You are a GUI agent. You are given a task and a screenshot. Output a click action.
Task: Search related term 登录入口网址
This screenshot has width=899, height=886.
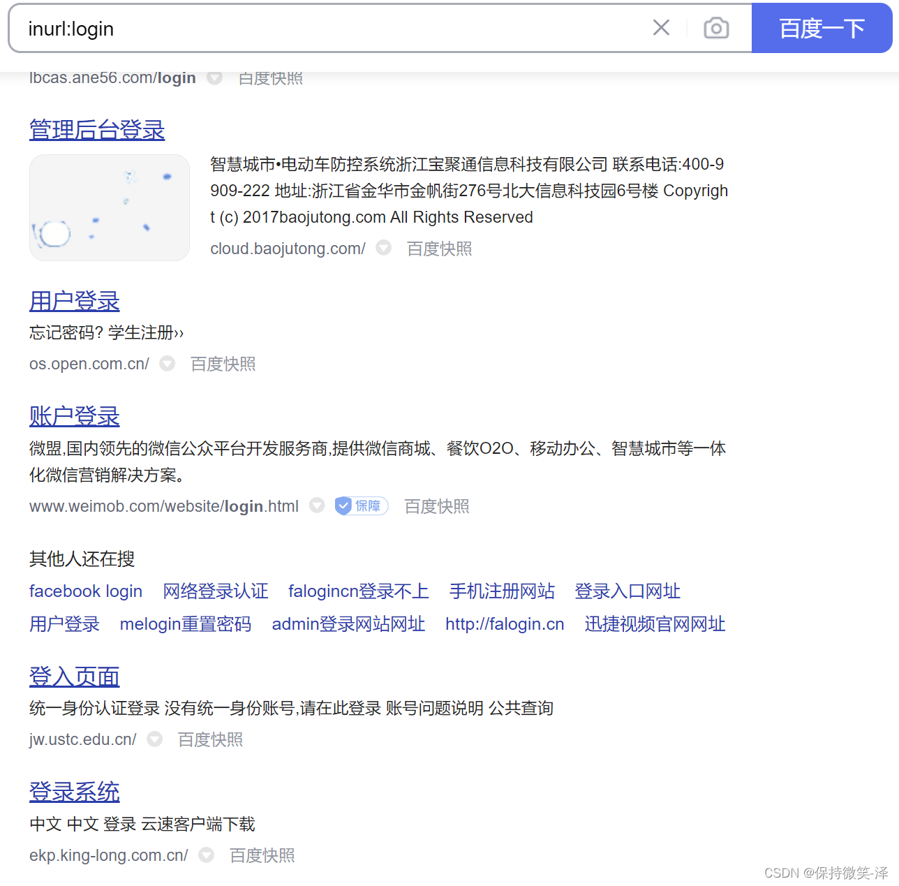[627, 591]
